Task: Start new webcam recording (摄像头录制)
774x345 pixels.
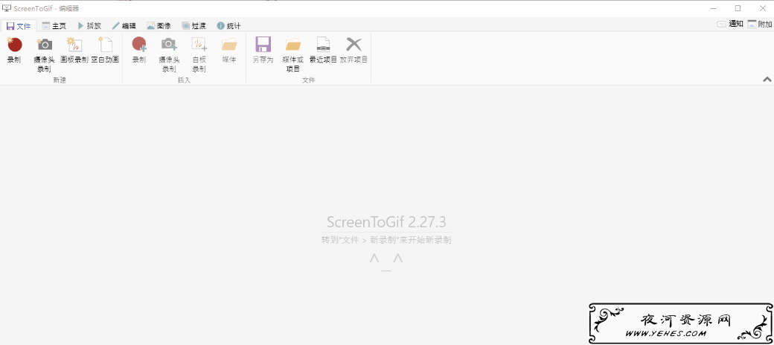Action: point(45,54)
